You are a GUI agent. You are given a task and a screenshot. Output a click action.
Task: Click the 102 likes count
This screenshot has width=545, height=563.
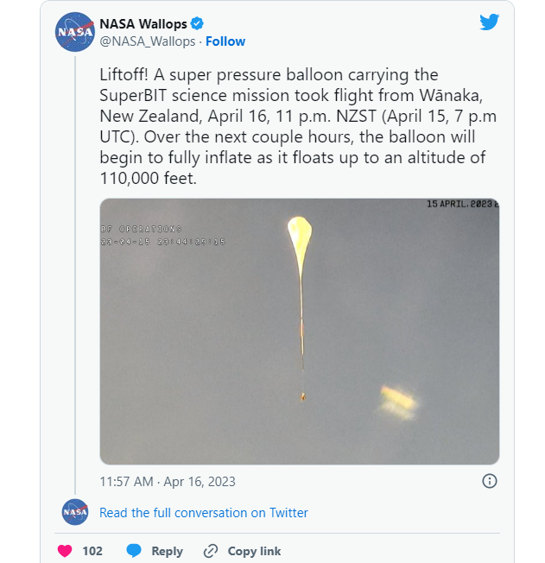[92, 551]
